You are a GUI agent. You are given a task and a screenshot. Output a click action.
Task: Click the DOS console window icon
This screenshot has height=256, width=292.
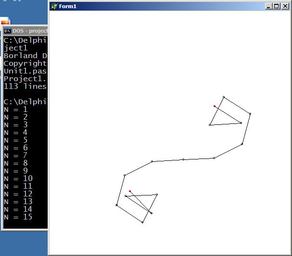[7, 31]
